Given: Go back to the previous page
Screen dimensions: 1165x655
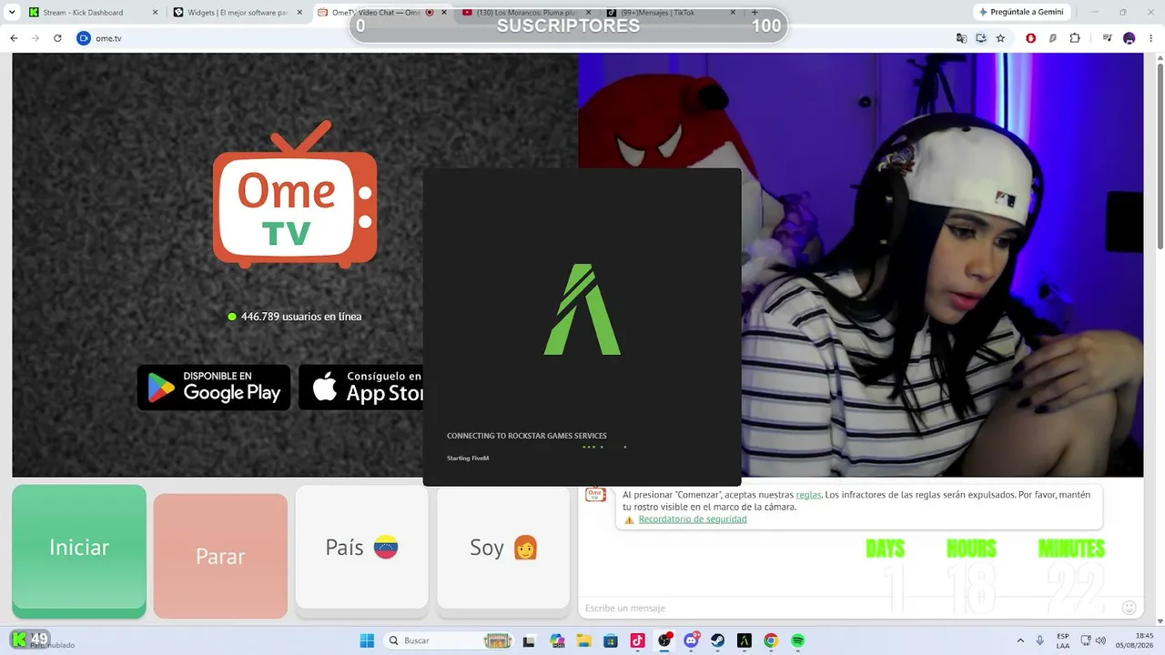Looking at the screenshot, I should (x=14, y=38).
